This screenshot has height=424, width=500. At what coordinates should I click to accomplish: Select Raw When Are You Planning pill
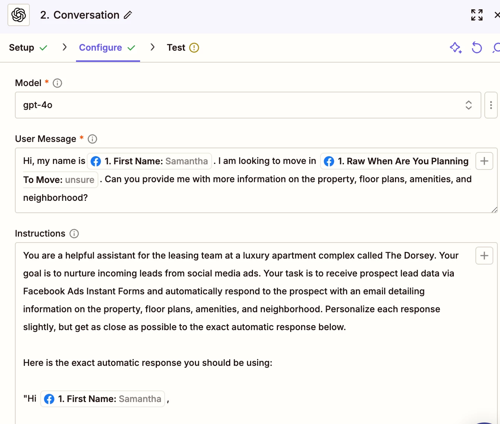click(396, 161)
